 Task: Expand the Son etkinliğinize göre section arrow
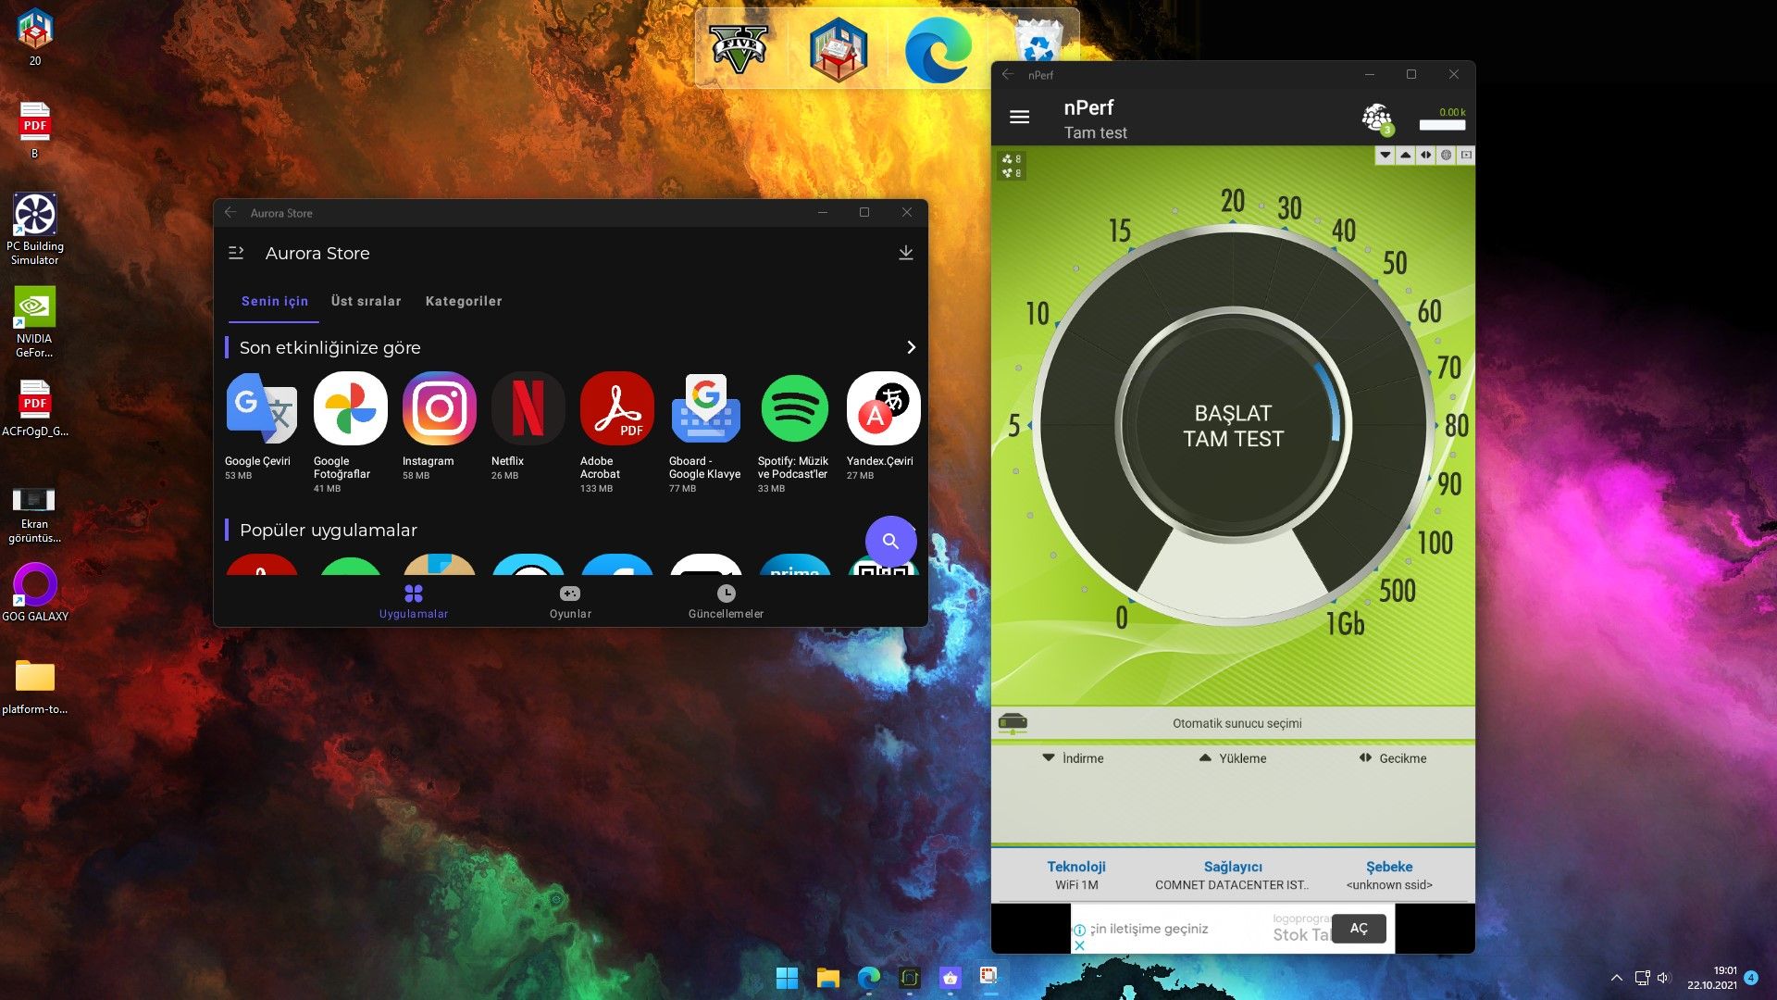pos(911,347)
